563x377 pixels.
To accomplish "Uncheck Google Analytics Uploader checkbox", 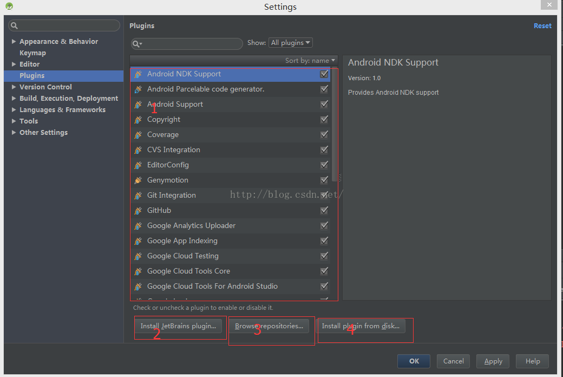I will coord(324,226).
